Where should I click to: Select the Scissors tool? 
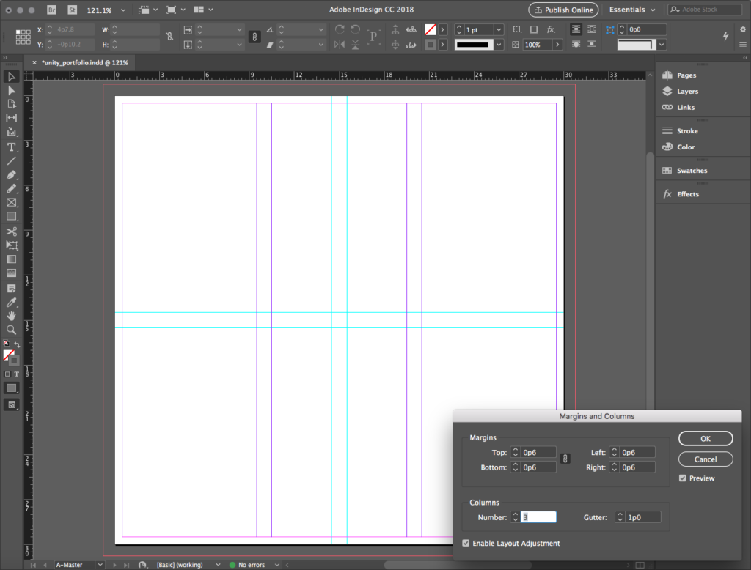(12, 232)
